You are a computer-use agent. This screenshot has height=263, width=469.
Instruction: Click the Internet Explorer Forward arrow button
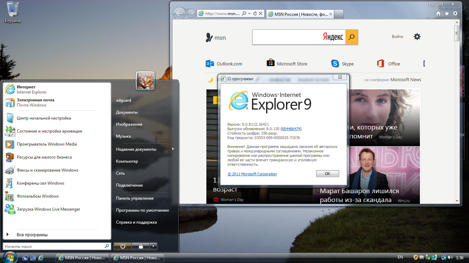[191, 14]
